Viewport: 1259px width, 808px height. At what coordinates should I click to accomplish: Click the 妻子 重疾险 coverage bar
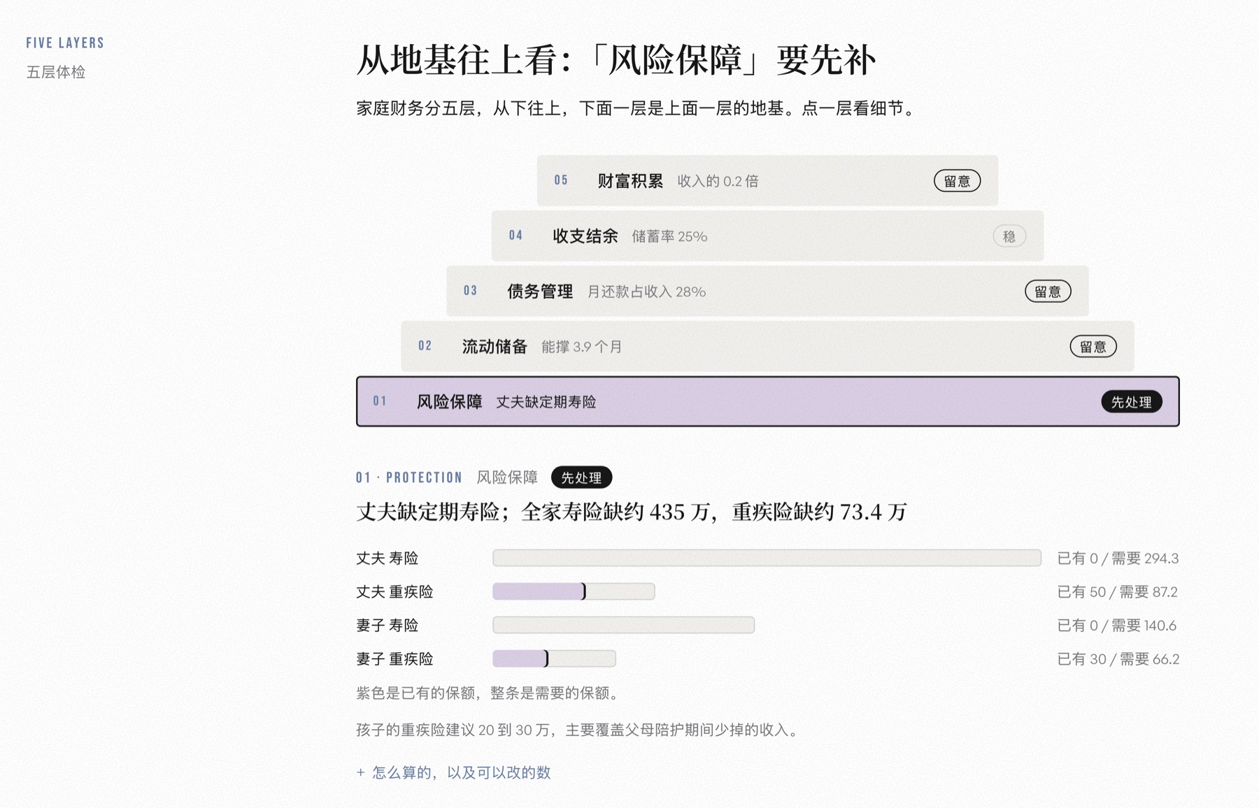click(554, 658)
